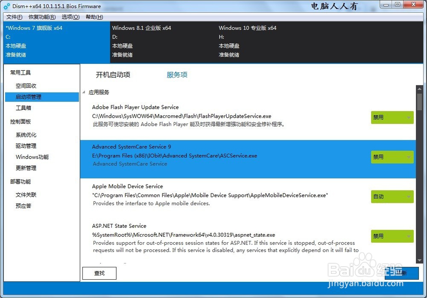Click the 常用工具 section header
The image size is (427, 298).
pyautogui.click(x=20, y=72)
